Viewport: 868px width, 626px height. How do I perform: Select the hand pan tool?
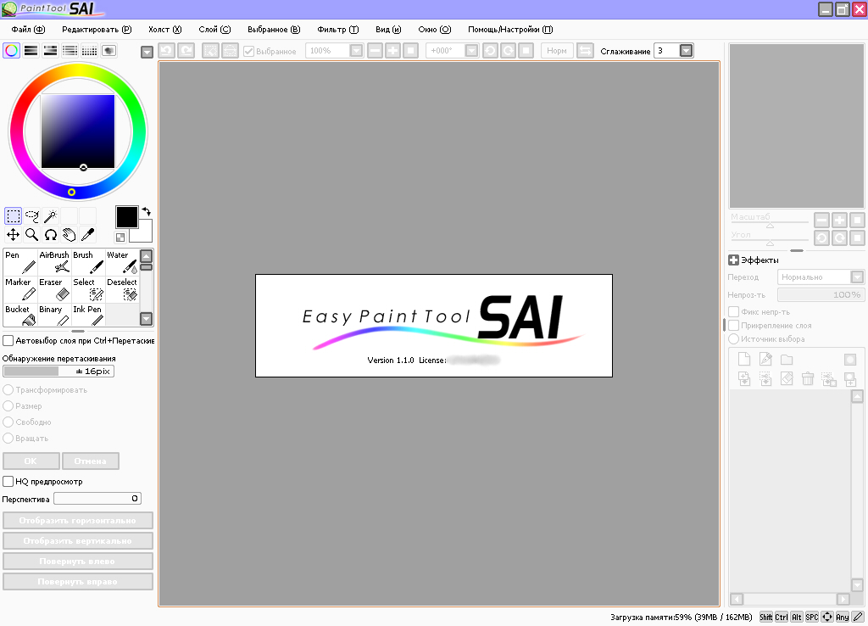point(69,235)
